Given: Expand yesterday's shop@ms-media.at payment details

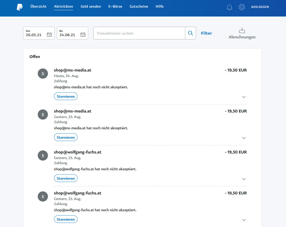Looking at the screenshot, I should (244, 138).
